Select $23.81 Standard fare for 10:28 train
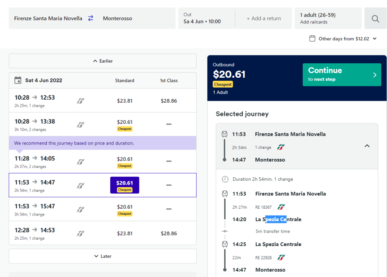The width and height of the screenshot is (387, 277). (125, 101)
